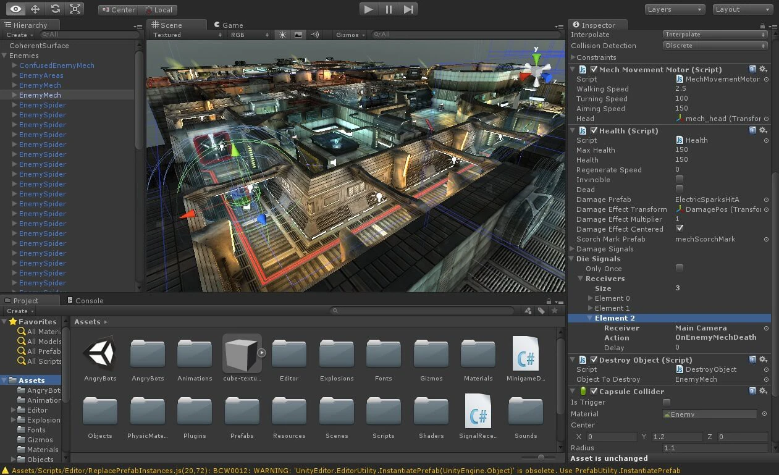Open the Layers dropdown
The height and width of the screenshot is (475, 779).
coord(675,9)
